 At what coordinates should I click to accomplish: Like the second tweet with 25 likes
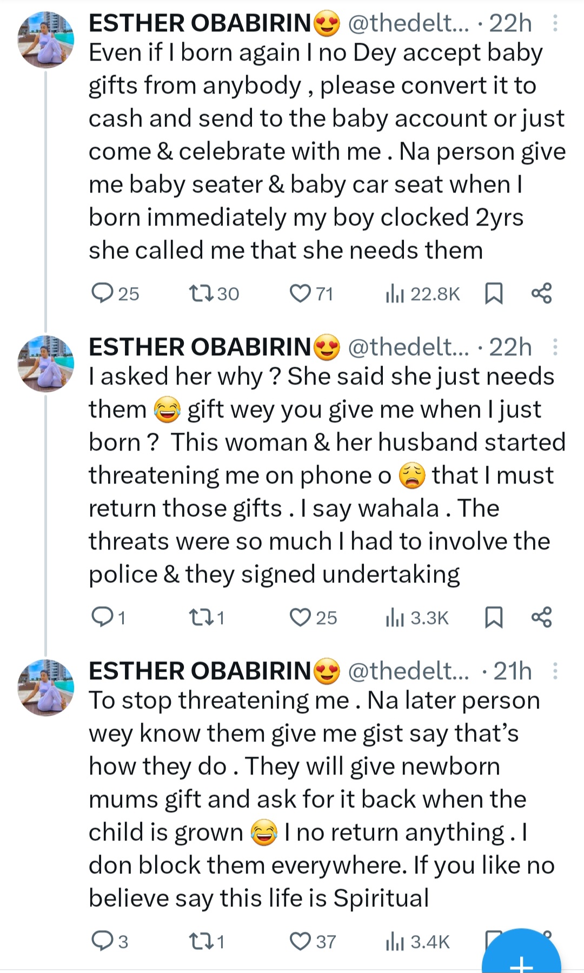[x=300, y=617]
